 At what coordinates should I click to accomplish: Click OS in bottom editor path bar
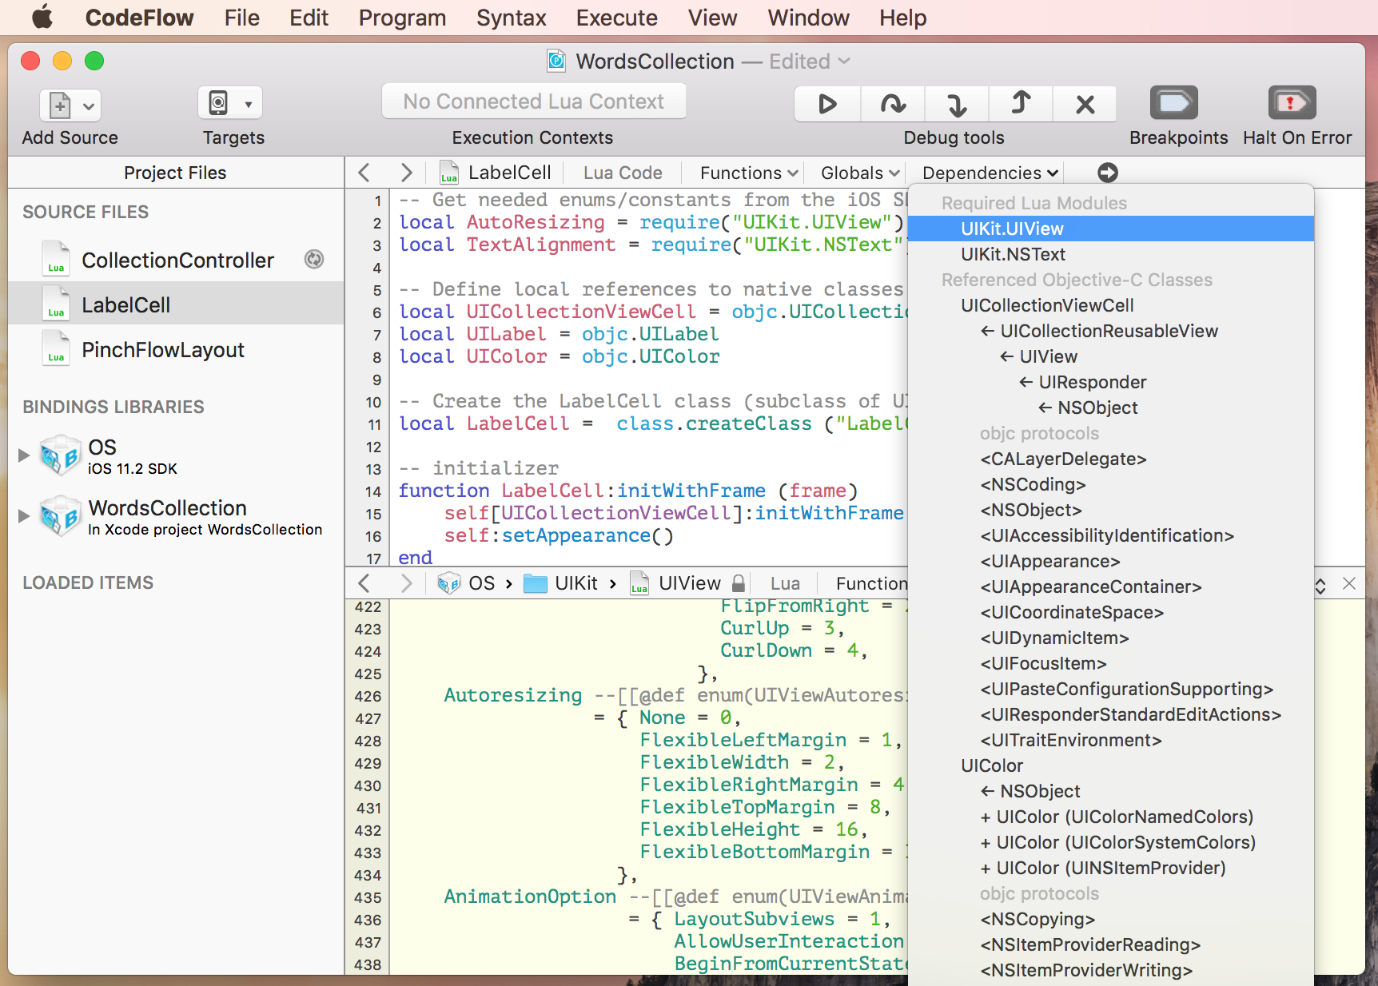click(467, 583)
